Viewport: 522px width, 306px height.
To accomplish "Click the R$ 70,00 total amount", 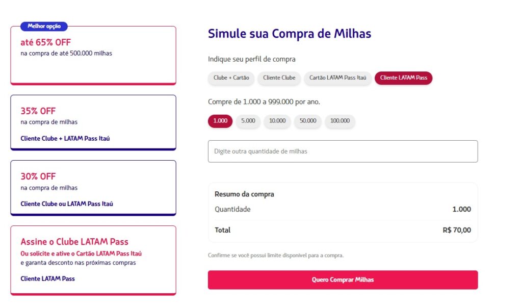I will [457, 230].
